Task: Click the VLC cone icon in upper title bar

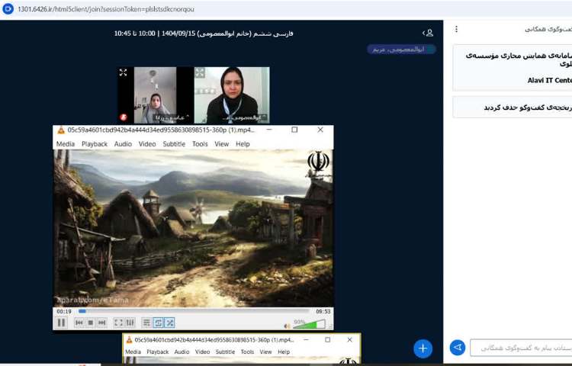Action: point(61,130)
